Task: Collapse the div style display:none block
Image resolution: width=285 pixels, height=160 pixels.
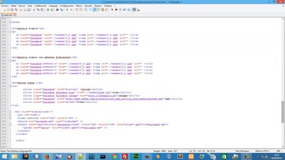Action: (x=10, y=112)
